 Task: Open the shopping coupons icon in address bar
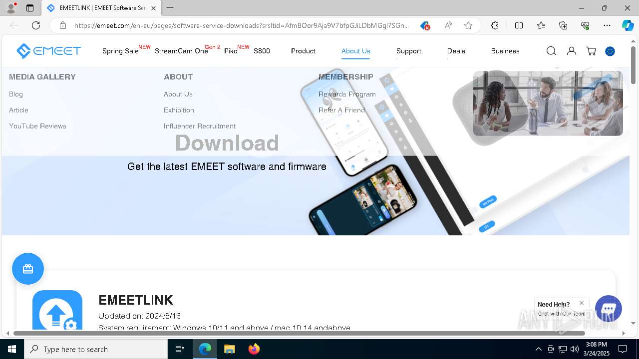point(425,25)
